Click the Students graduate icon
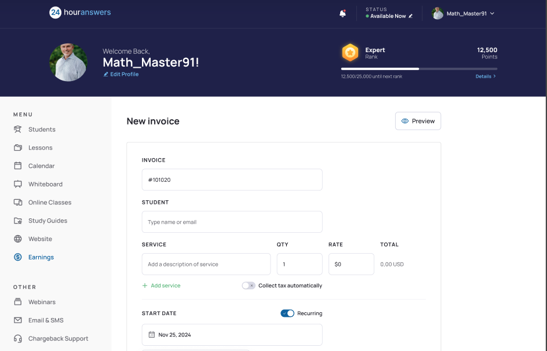The height and width of the screenshot is (351, 547). (x=18, y=129)
